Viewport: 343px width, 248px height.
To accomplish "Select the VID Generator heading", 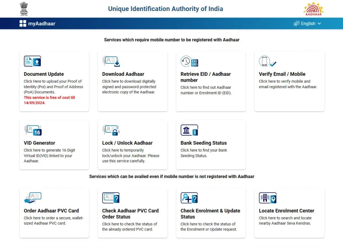I will click(40, 143).
